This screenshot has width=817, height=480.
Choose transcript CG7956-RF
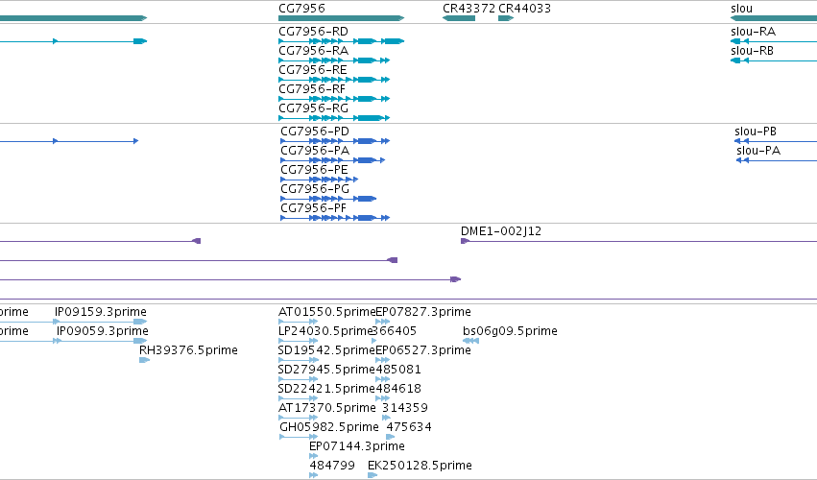point(312,89)
